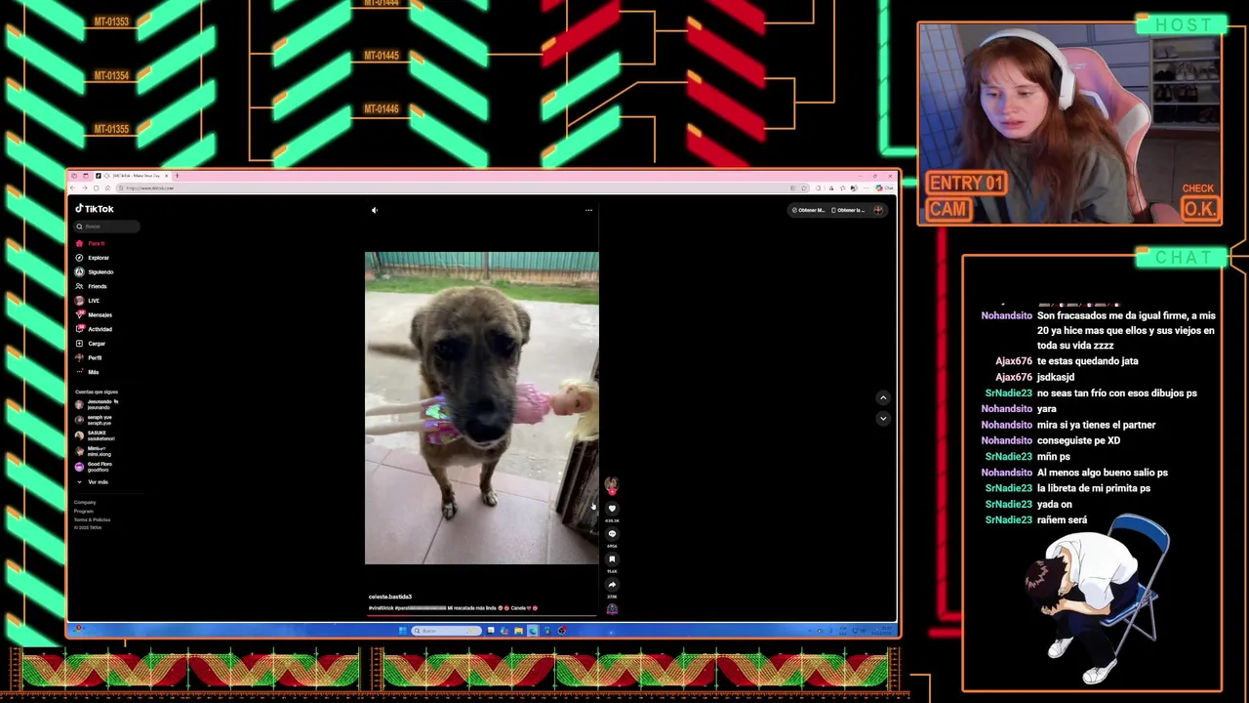This screenshot has height=703, width=1249.
Task: Open the video three-dots options menu
Action: 588,210
